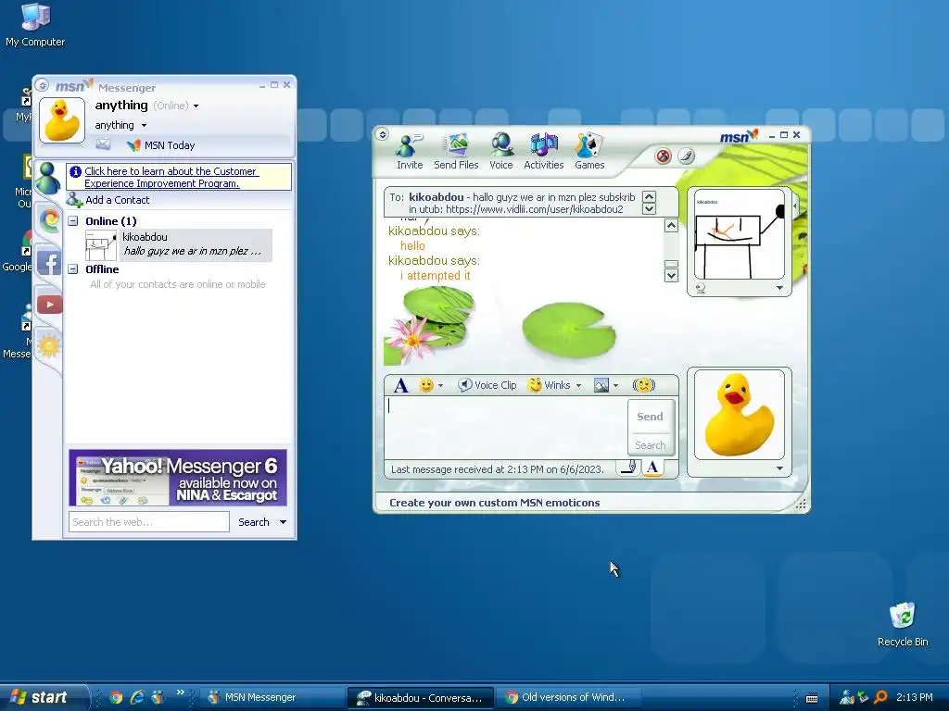Open Customer Experience Improvement Program link
This screenshot has height=711, width=949.
171,177
